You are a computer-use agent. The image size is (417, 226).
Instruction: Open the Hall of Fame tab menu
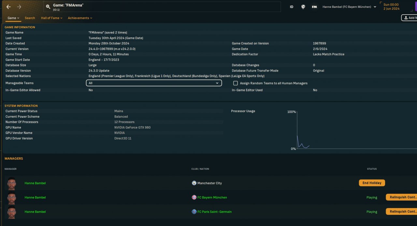51,18
